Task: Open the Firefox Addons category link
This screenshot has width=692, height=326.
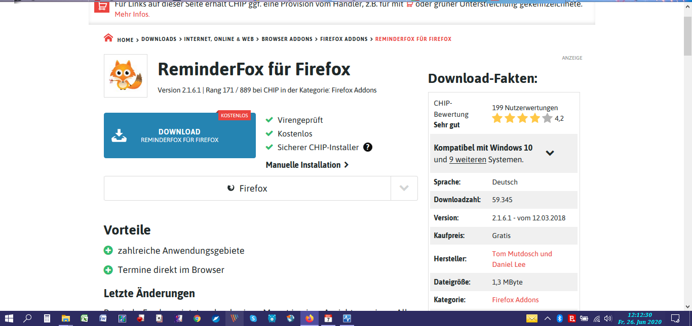Action: pyautogui.click(x=515, y=300)
